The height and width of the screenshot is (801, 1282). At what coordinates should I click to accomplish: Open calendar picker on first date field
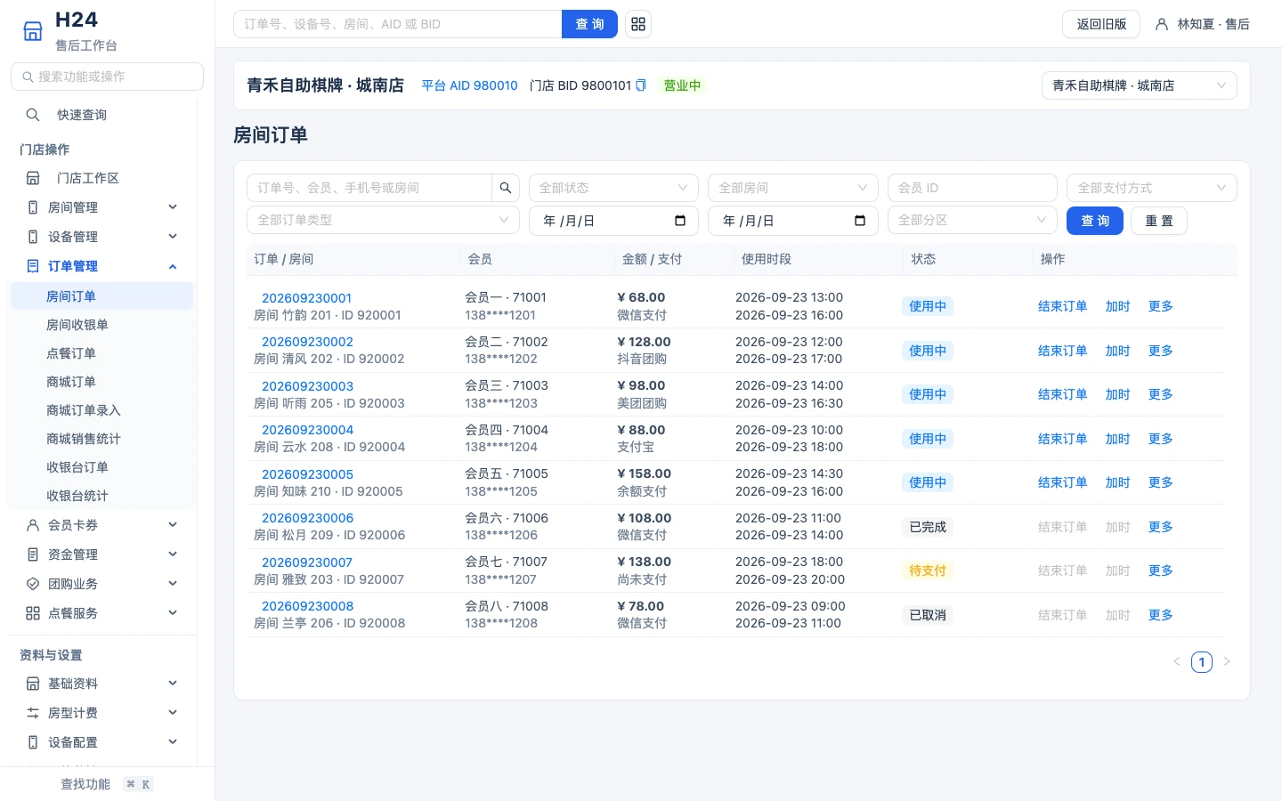coord(680,221)
